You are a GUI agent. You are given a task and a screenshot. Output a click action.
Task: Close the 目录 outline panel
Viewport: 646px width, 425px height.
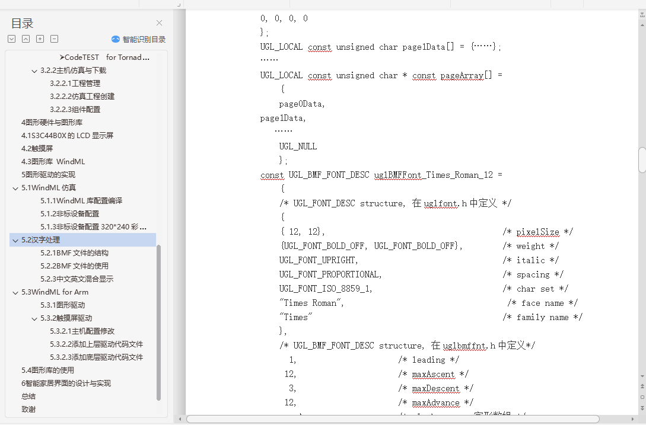click(159, 23)
